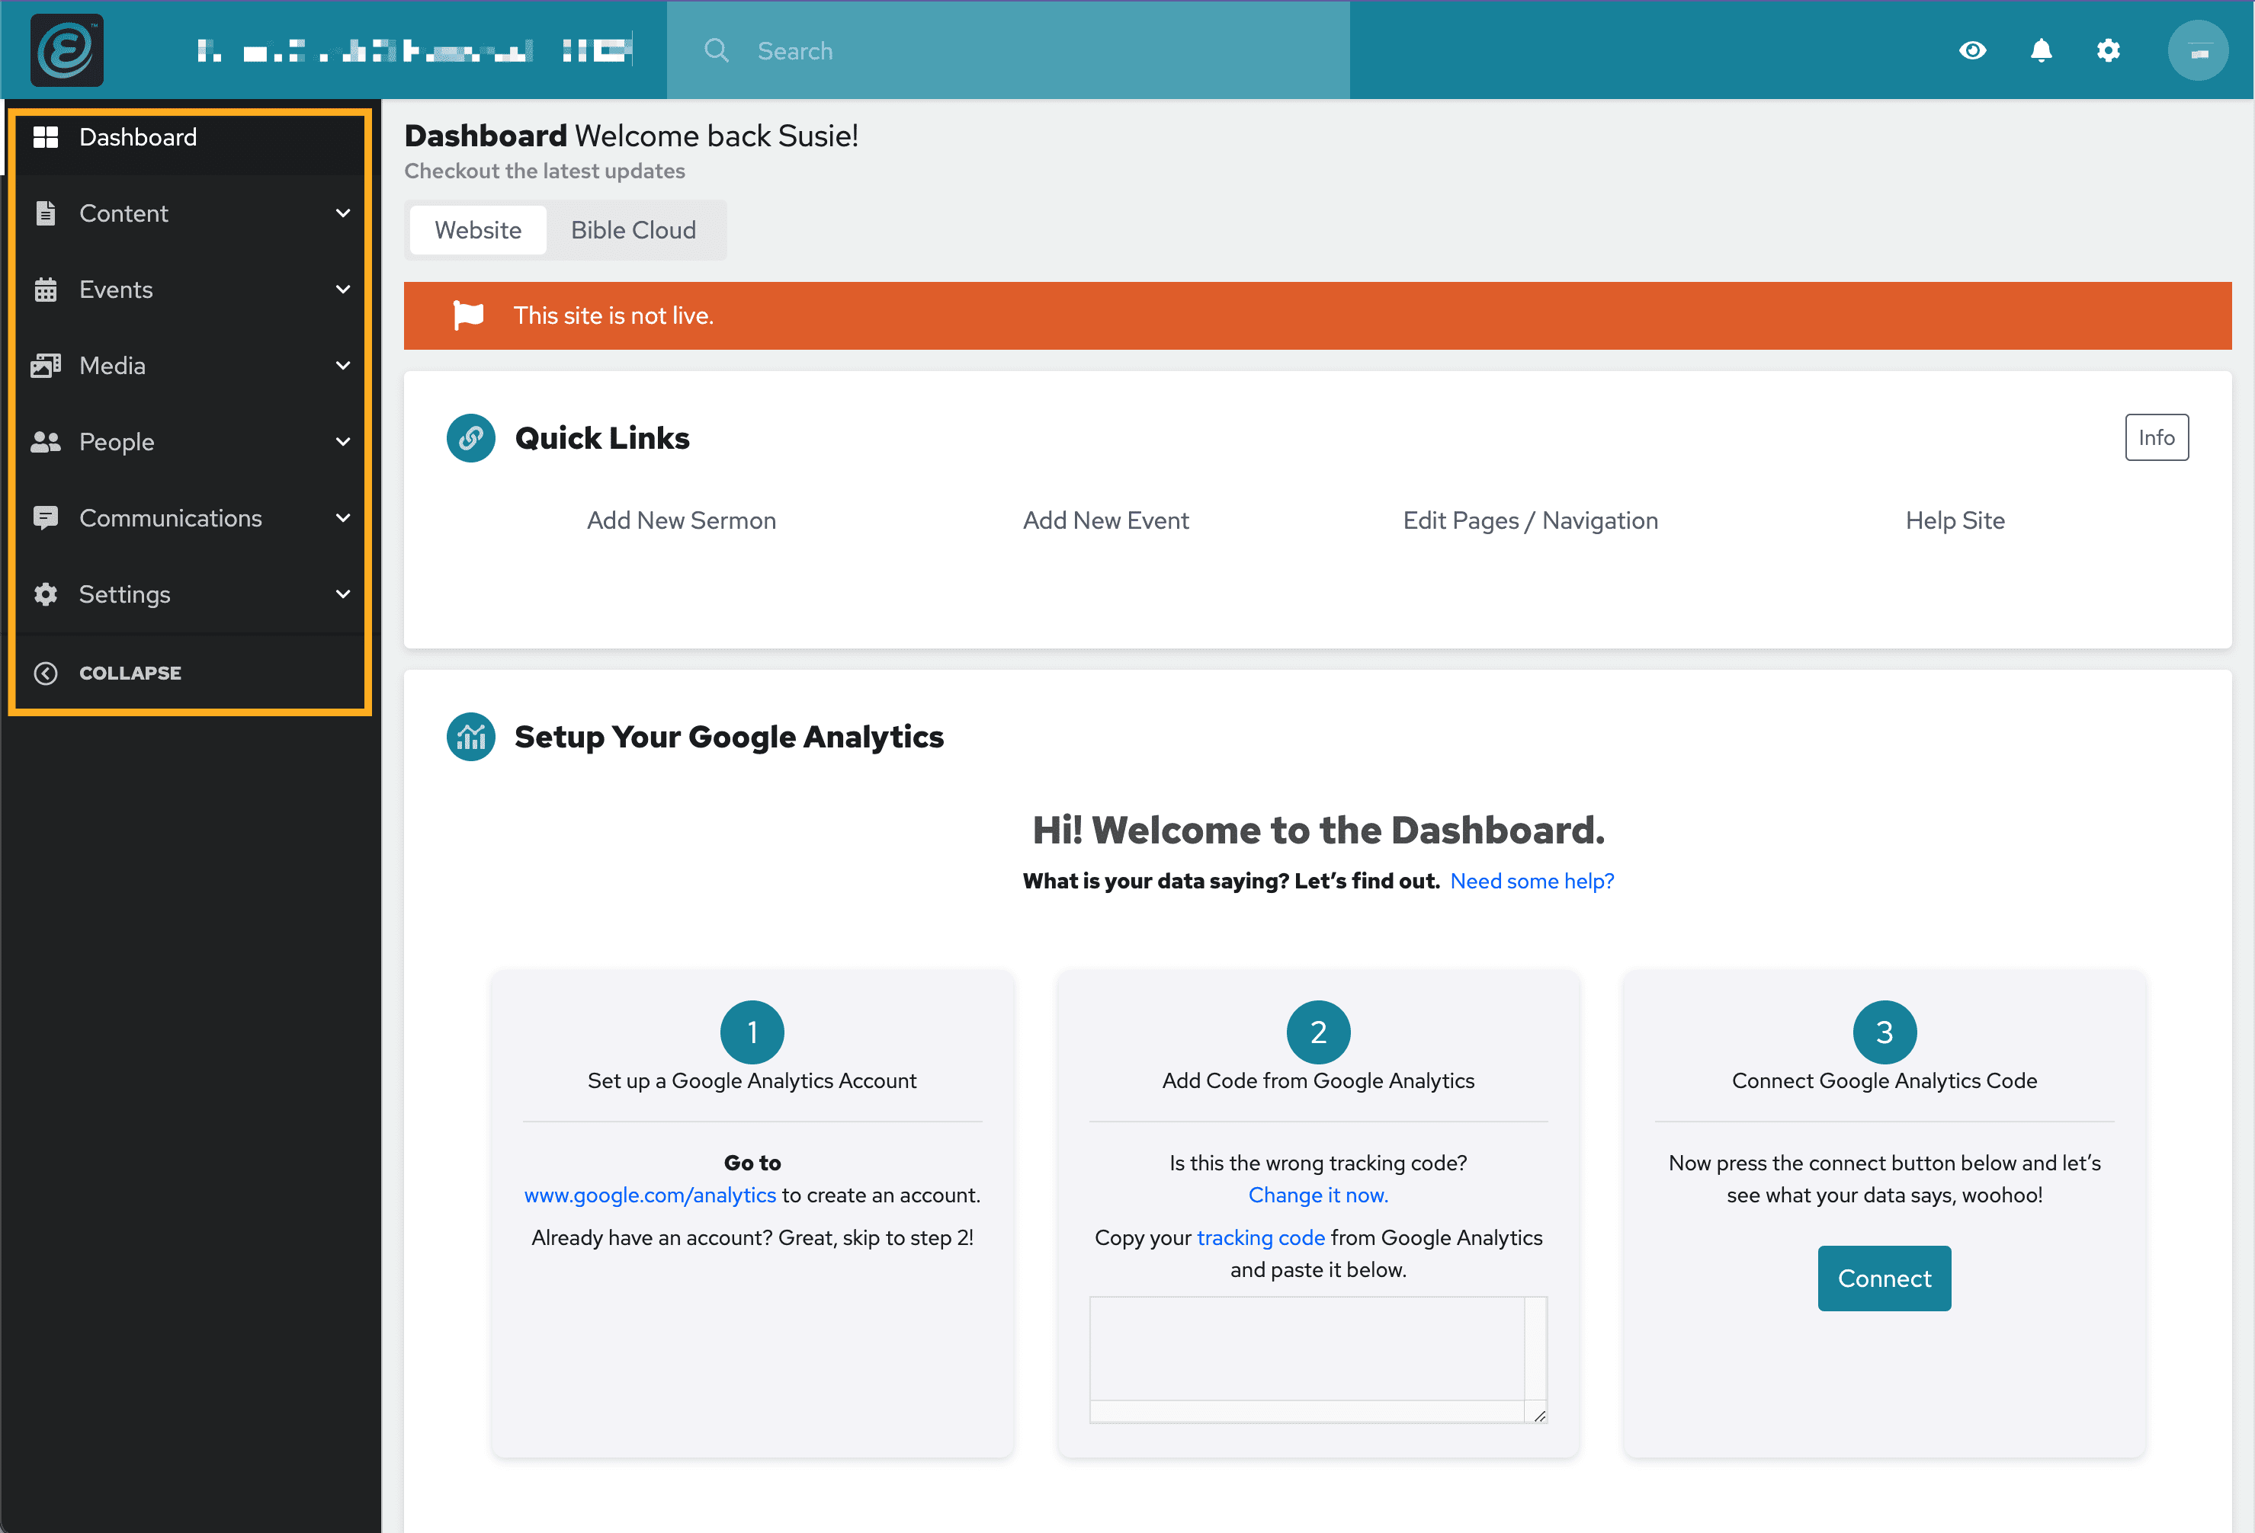Click the Ekklesia logo in the header
The image size is (2255, 1533).
click(x=66, y=50)
